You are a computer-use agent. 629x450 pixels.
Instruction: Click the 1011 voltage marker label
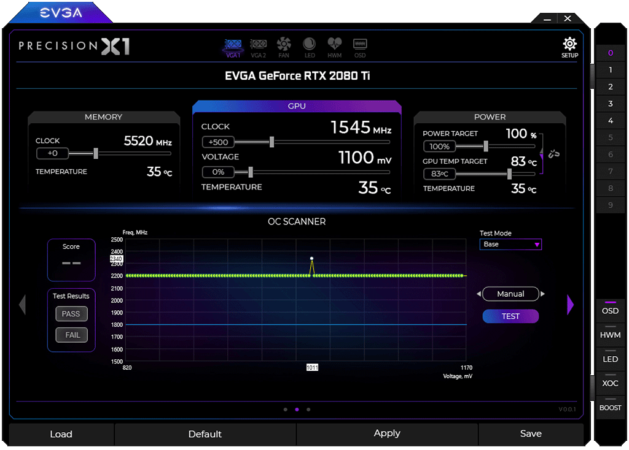point(312,367)
